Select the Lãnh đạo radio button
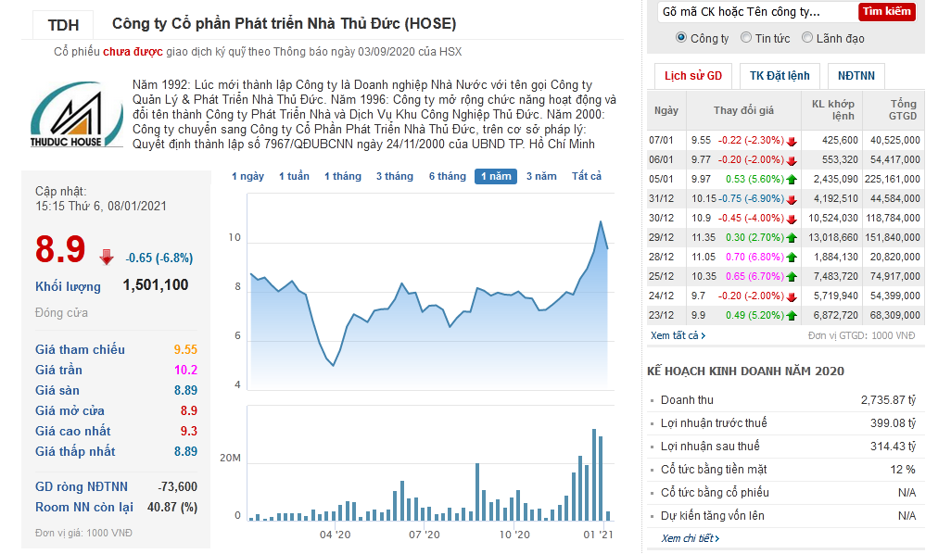This screenshot has width=951, height=554. 807,38
